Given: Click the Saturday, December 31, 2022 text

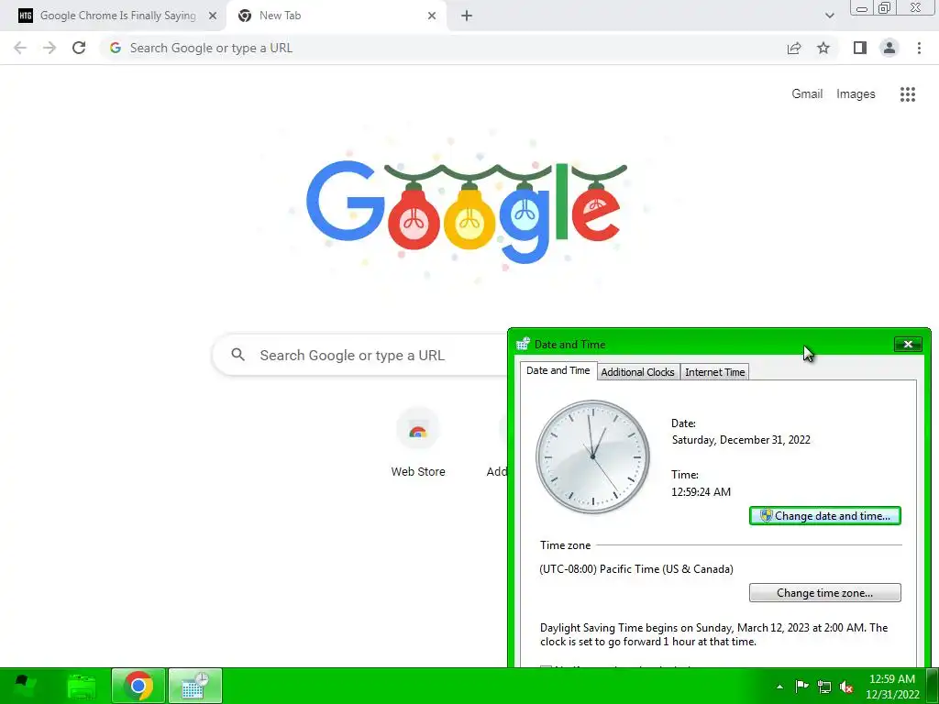Looking at the screenshot, I should coord(741,440).
